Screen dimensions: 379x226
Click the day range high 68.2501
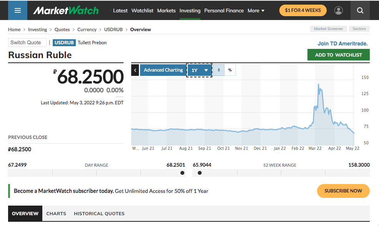[x=176, y=165]
